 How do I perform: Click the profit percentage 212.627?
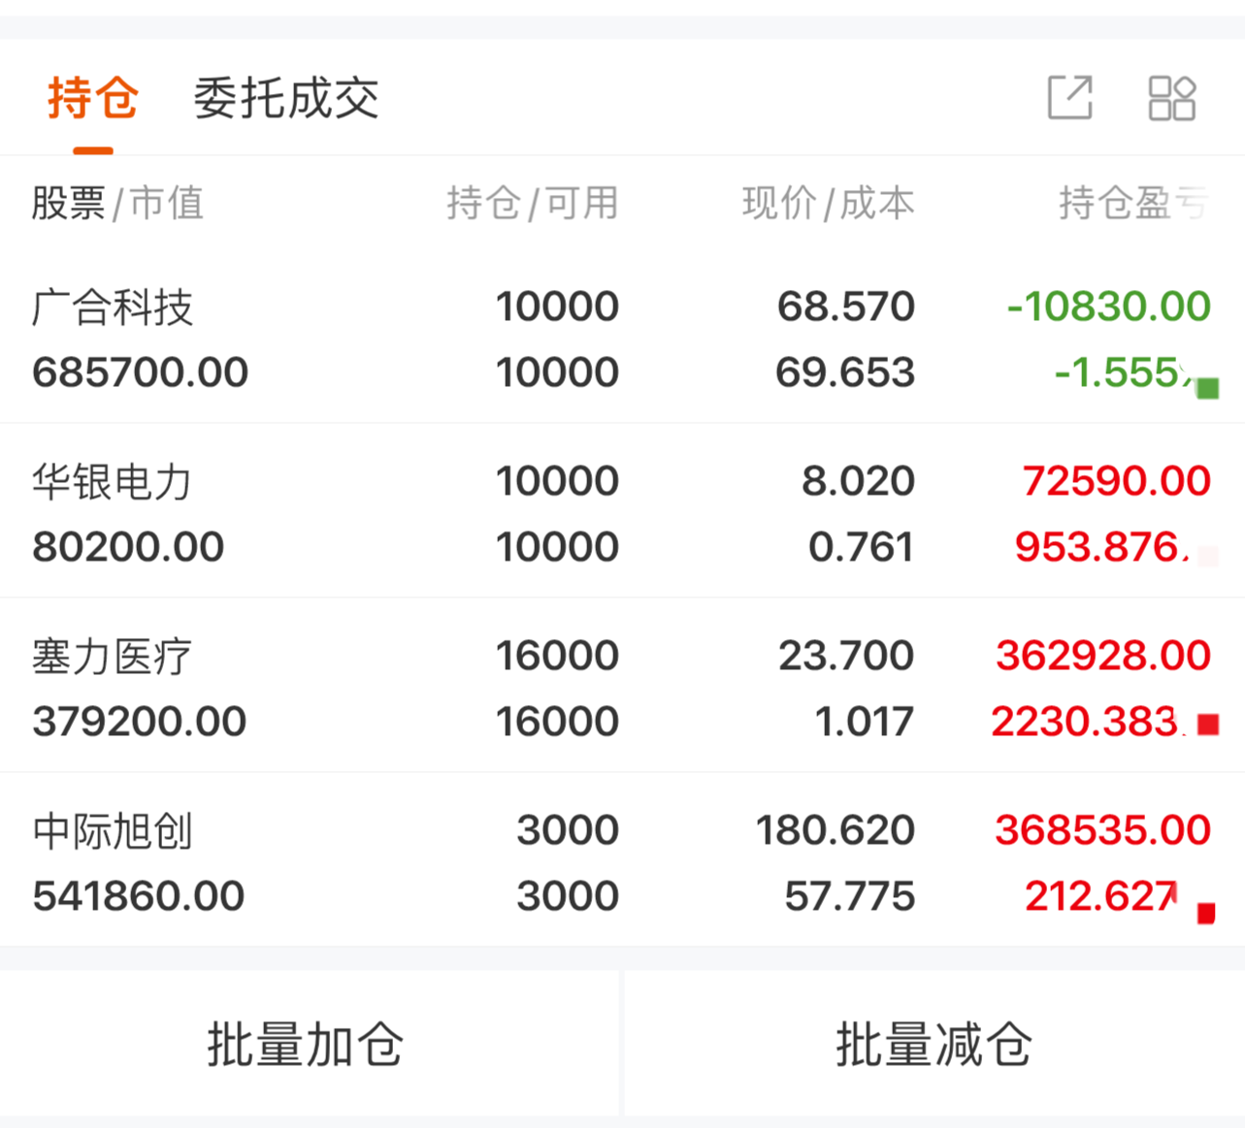coord(1102,896)
